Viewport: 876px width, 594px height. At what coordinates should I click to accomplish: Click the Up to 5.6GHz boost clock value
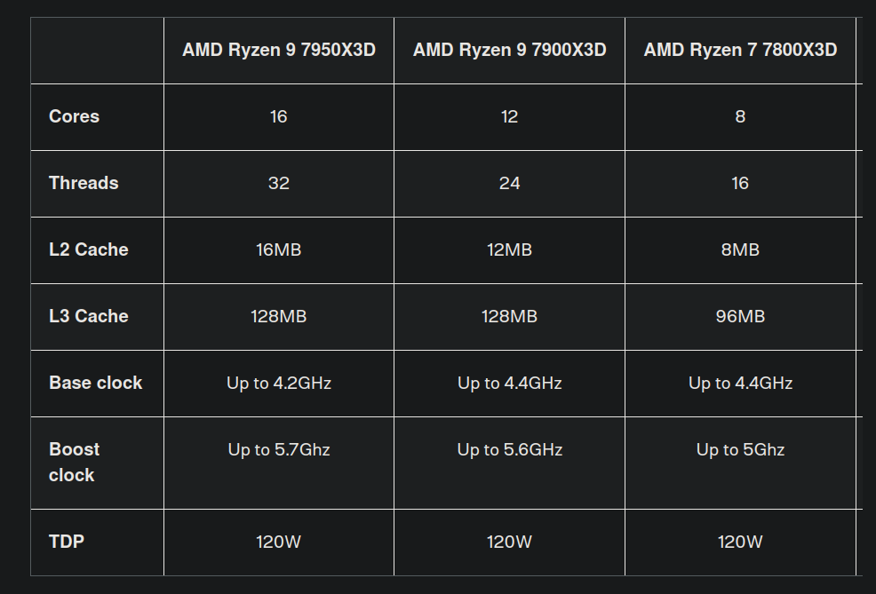pyautogui.click(x=509, y=450)
